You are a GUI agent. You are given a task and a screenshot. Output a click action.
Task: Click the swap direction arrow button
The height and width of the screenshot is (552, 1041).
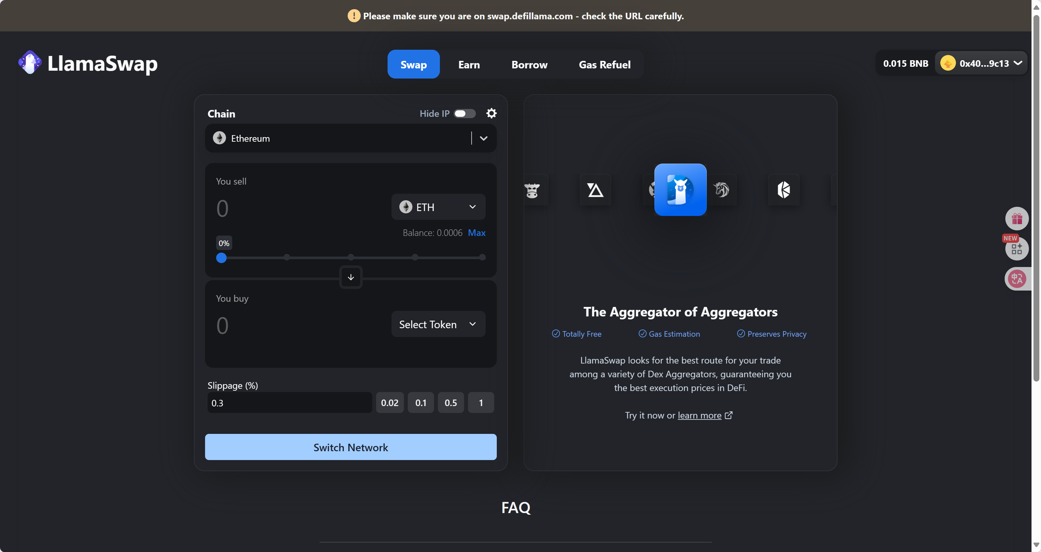(351, 277)
